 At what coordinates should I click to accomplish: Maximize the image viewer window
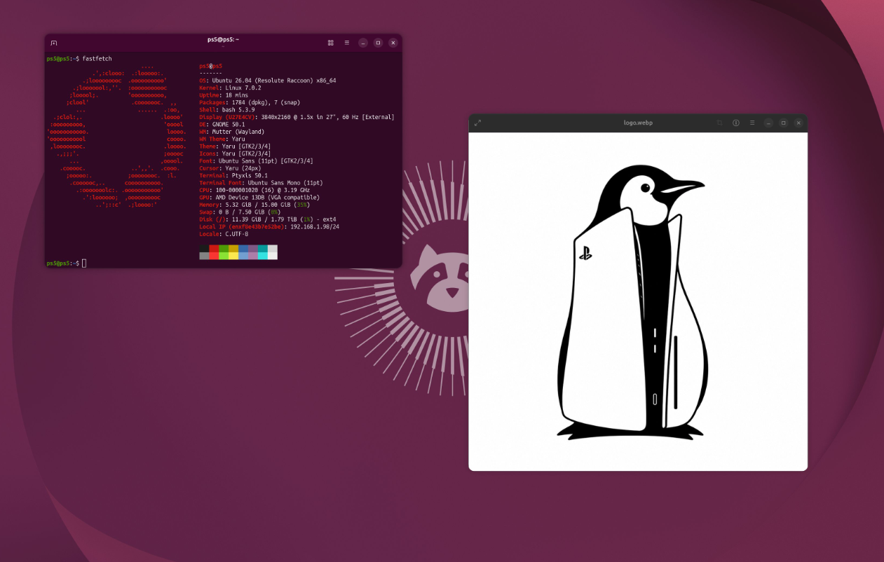tap(784, 123)
